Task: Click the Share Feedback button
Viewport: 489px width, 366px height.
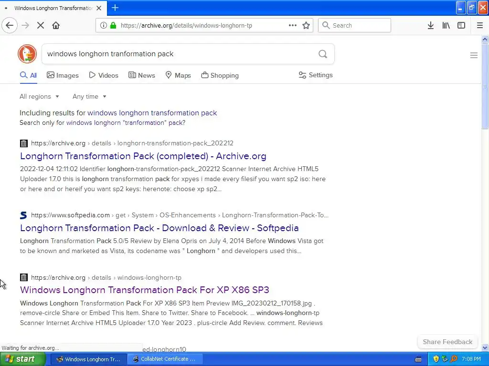Action: pos(447,342)
